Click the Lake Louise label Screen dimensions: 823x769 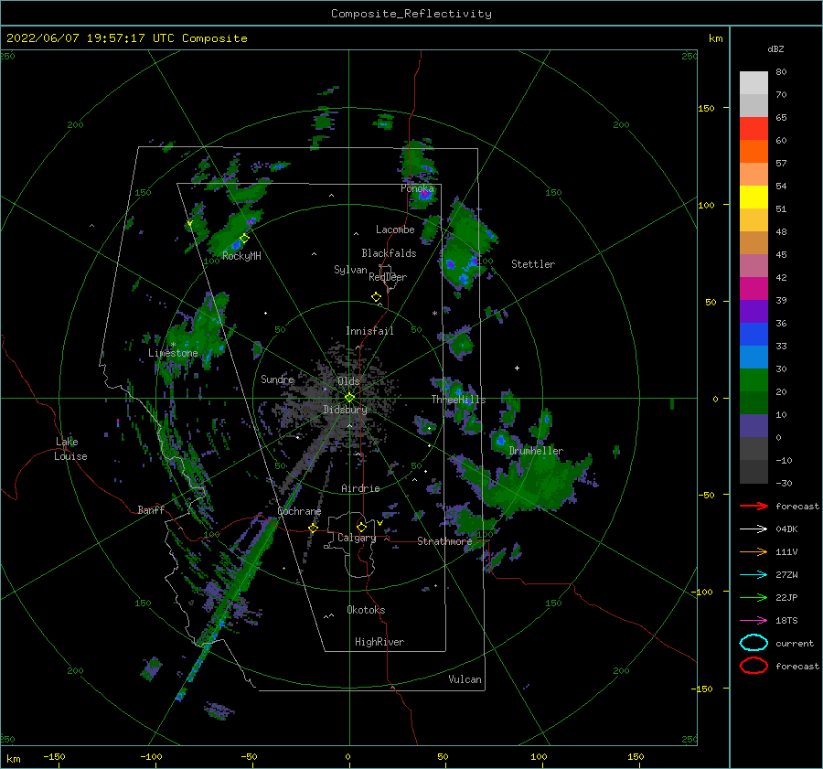point(70,449)
